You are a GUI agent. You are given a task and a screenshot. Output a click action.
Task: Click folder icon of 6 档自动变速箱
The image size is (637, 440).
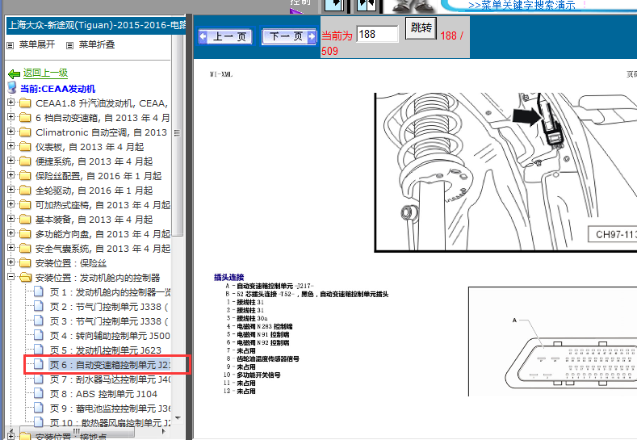(x=25, y=118)
